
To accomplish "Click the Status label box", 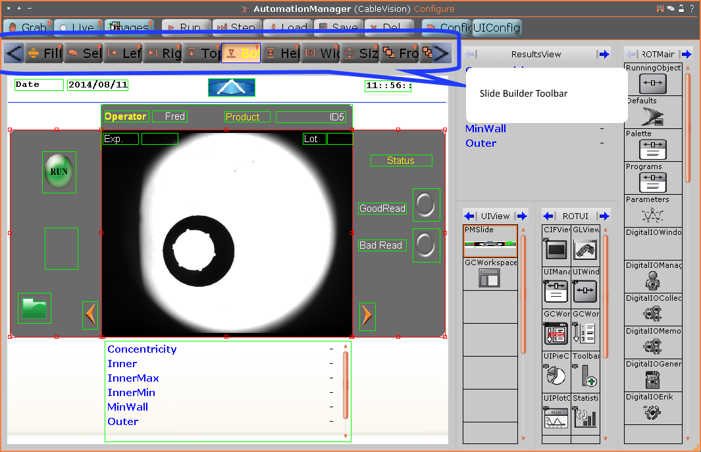I will (x=402, y=161).
